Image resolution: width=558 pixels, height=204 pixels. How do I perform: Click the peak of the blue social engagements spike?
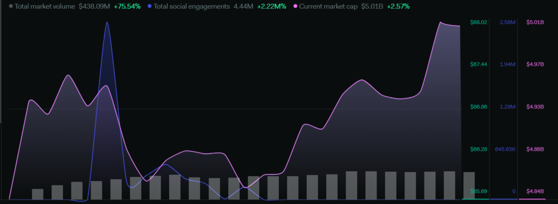(x=107, y=22)
